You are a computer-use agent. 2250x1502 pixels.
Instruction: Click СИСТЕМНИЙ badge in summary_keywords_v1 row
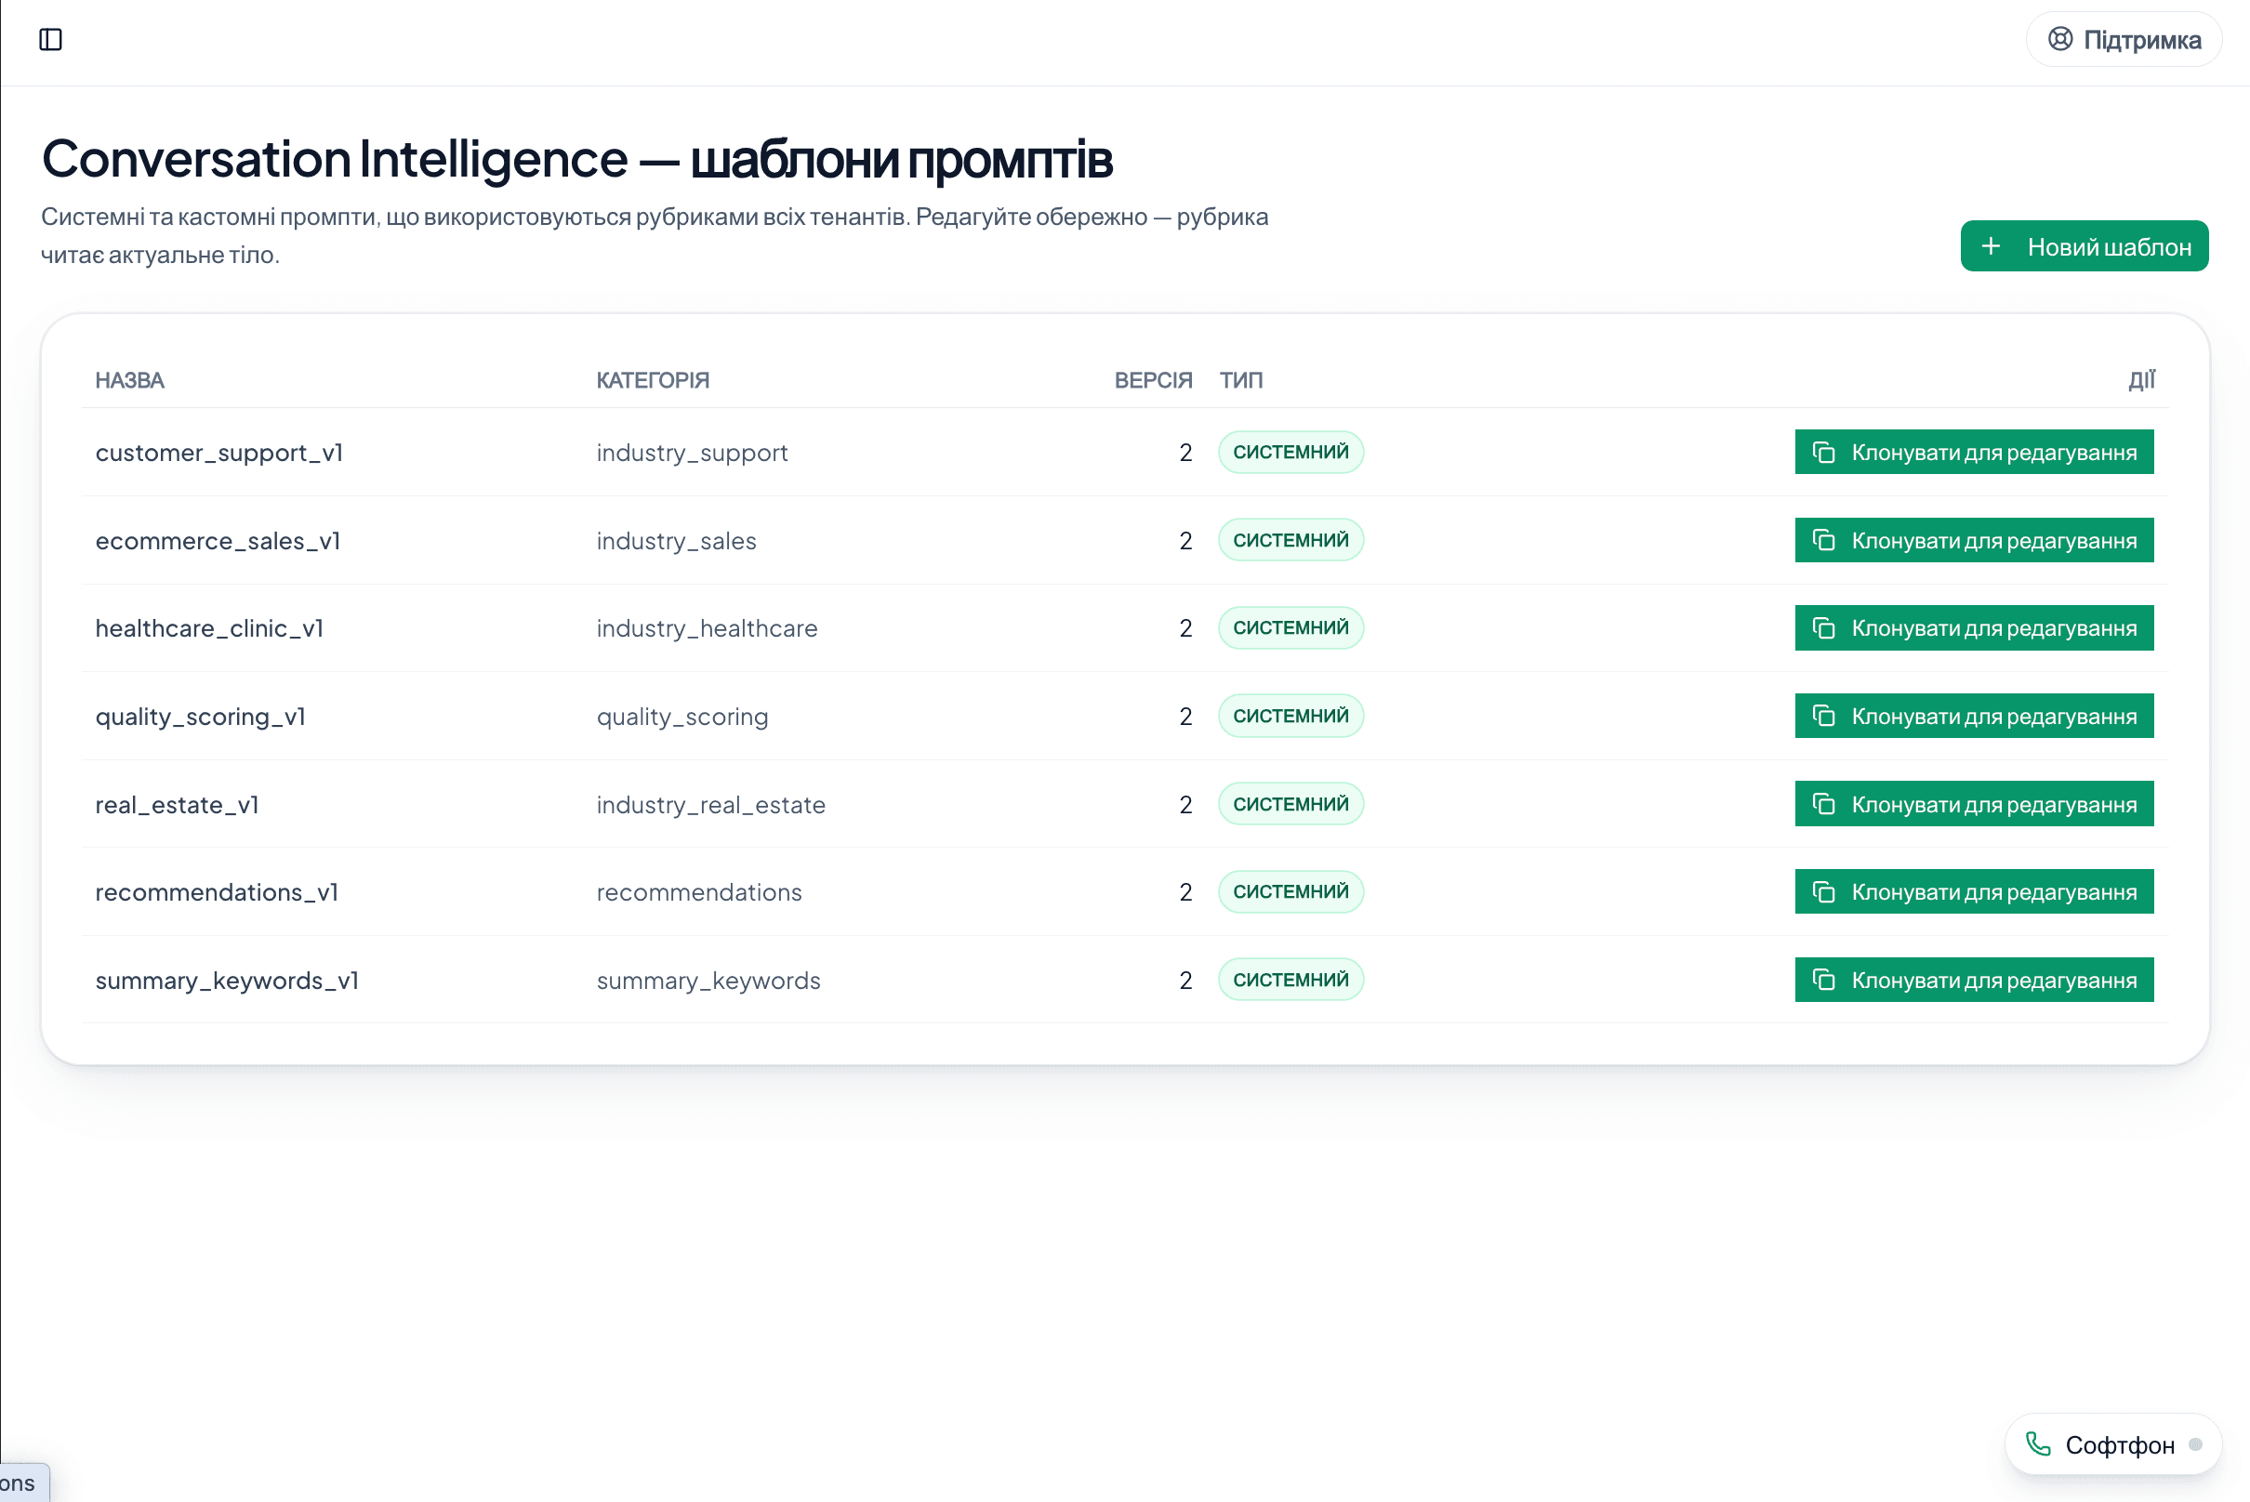click(x=1290, y=980)
